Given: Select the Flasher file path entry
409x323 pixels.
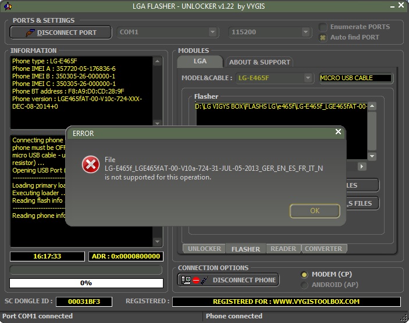Looking at the screenshot, I should tap(281, 106).
